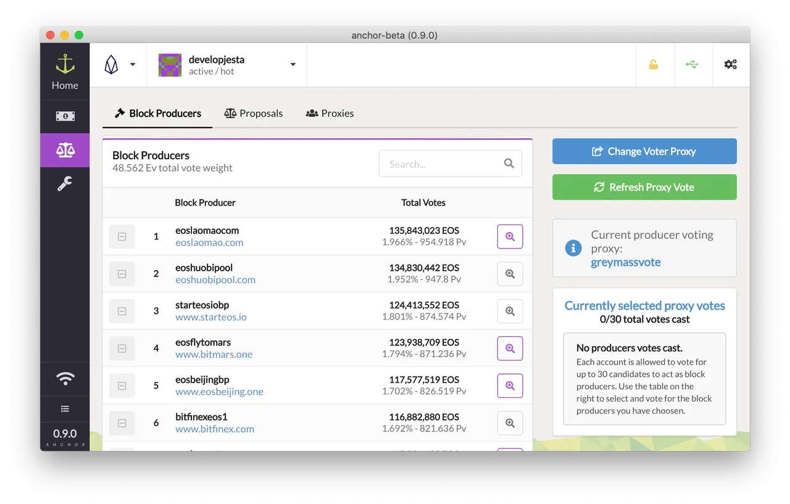Open the eoshuobipool.com link

[215, 280]
